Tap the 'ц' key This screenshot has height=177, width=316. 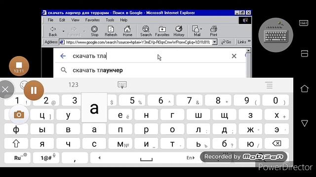coord(42,115)
